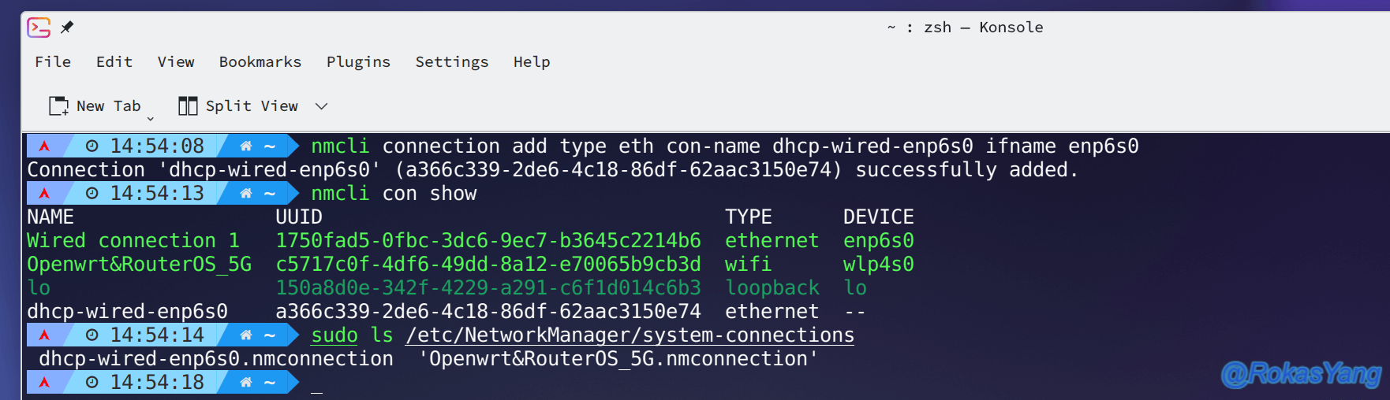This screenshot has height=400, width=1390.
Task: Click the New Tab icon
Action: [x=59, y=106]
